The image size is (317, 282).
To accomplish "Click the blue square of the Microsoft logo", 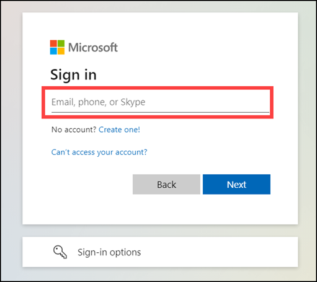I will click(53, 51).
